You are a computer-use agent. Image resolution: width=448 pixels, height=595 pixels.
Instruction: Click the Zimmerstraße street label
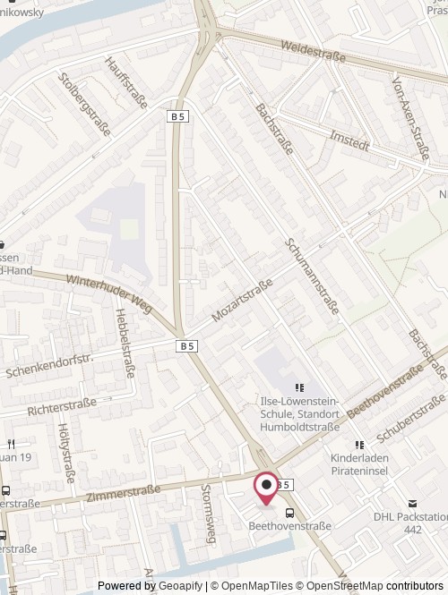123,494
